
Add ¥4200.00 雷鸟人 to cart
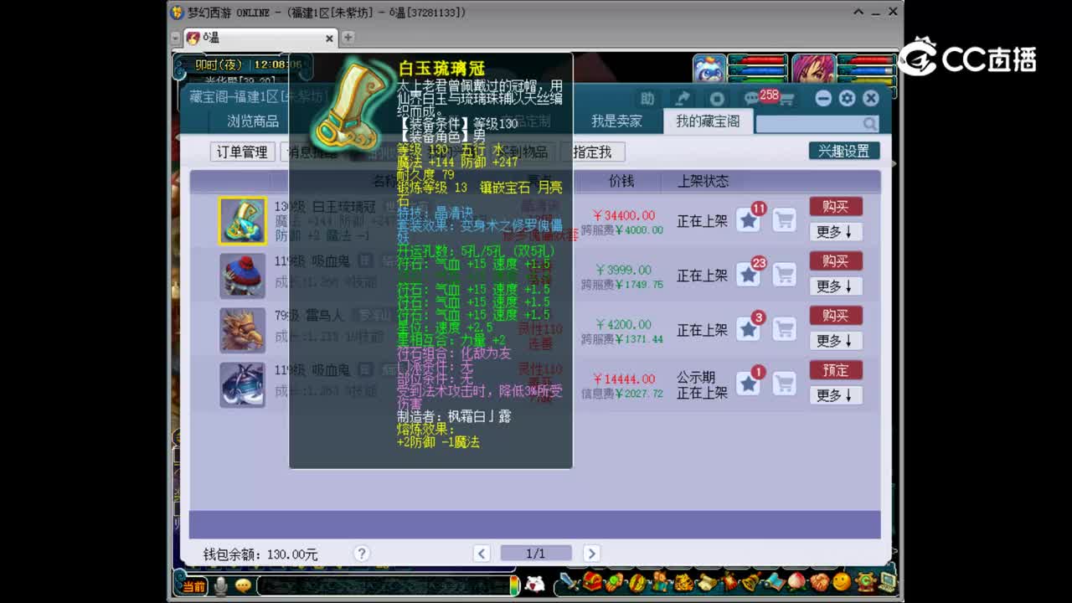click(784, 330)
